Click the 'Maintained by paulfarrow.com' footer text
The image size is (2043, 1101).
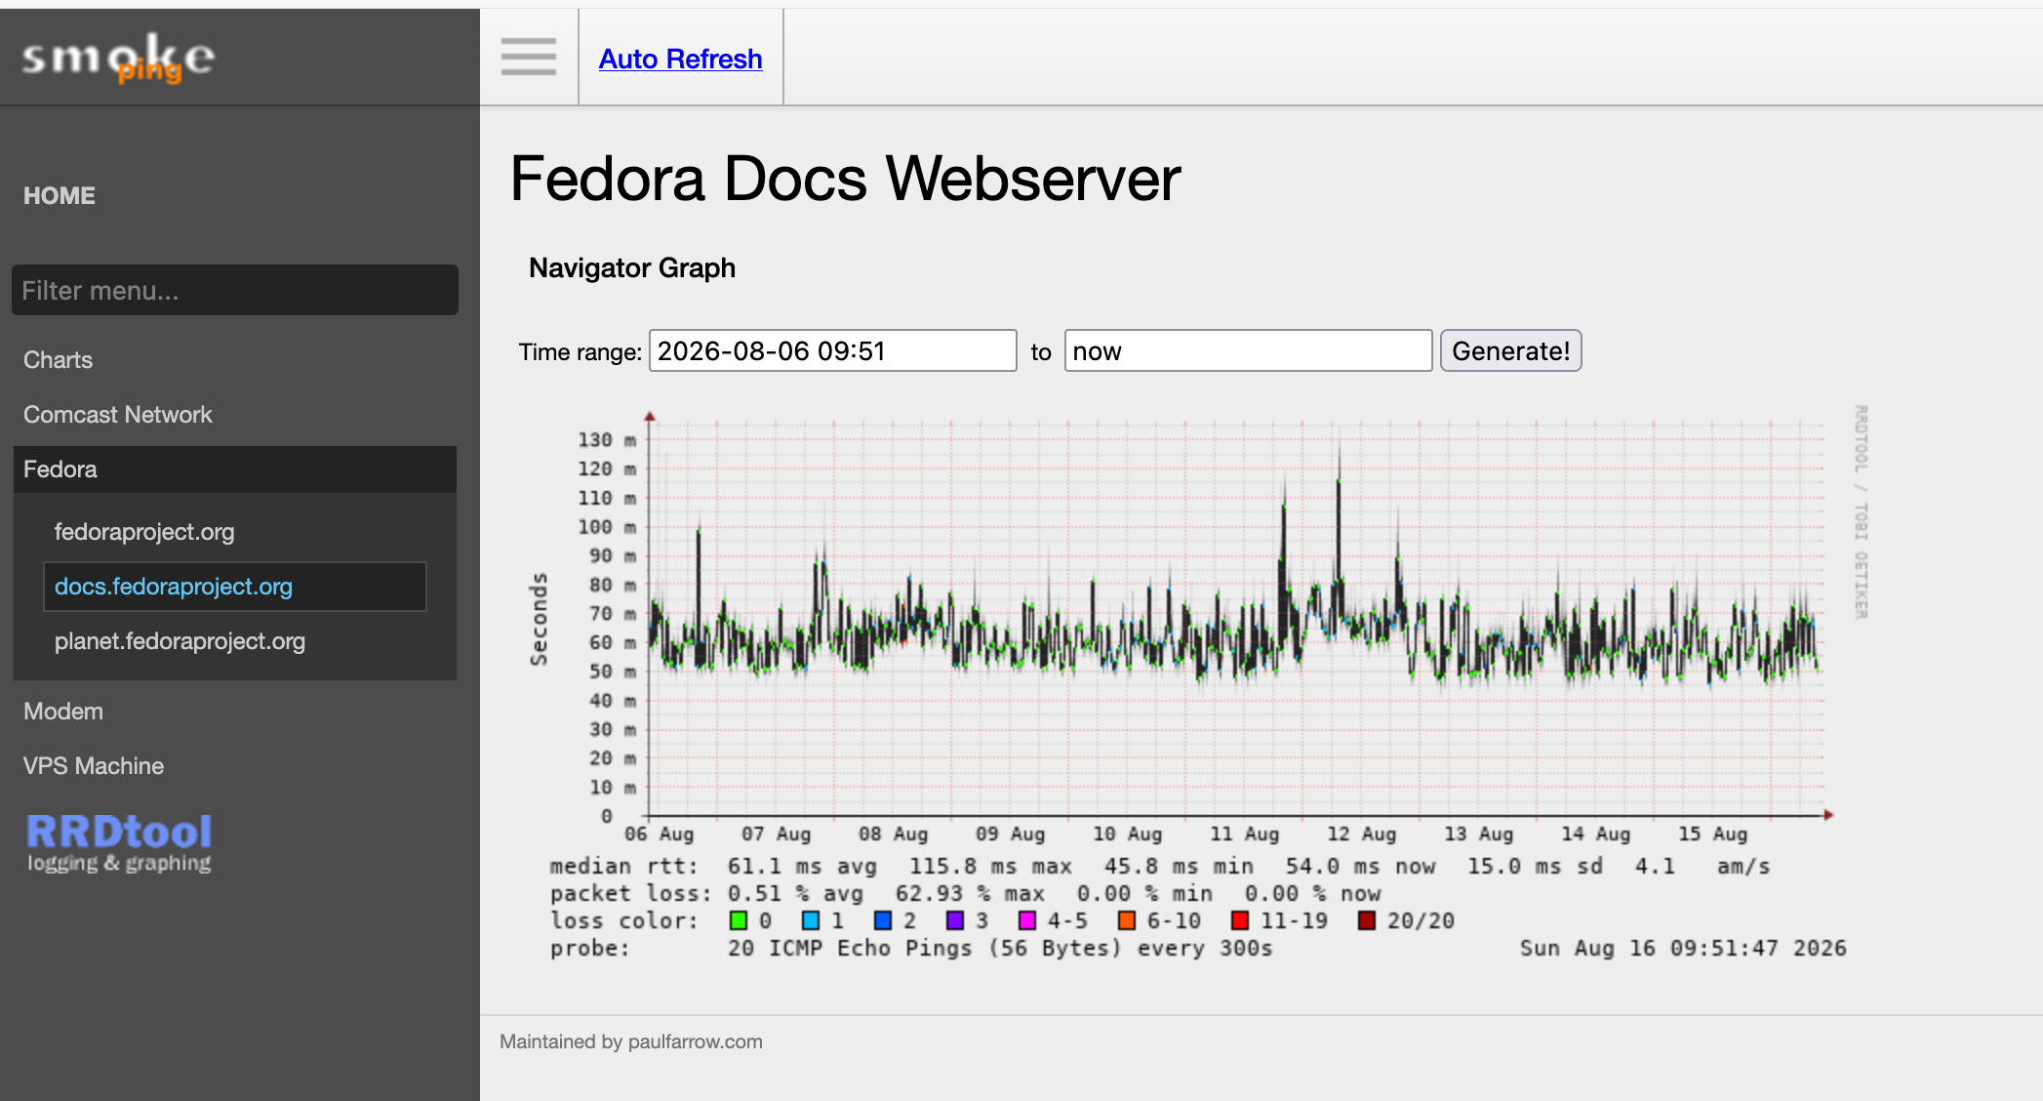click(631, 1041)
